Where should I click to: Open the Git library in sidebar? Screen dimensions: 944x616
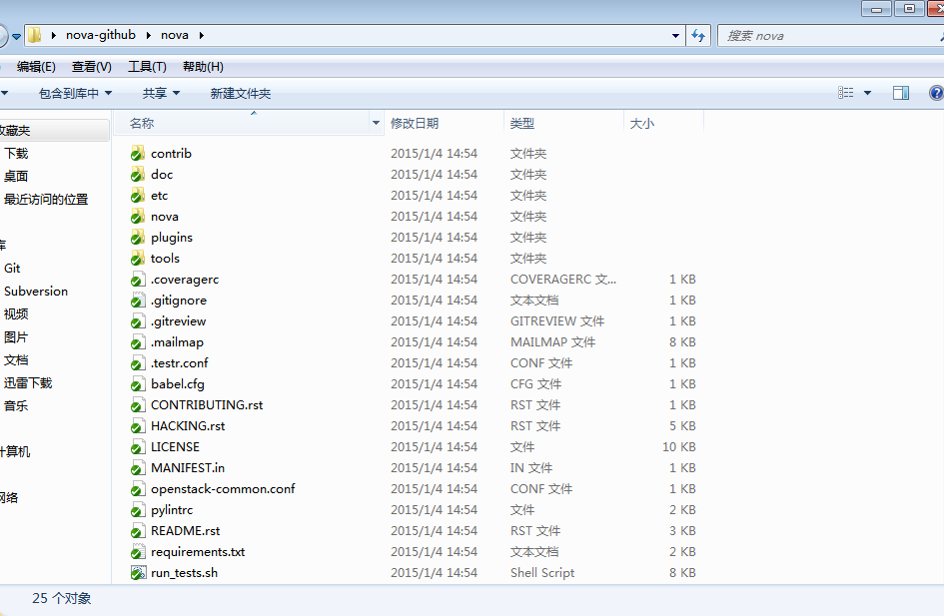tap(12, 269)
